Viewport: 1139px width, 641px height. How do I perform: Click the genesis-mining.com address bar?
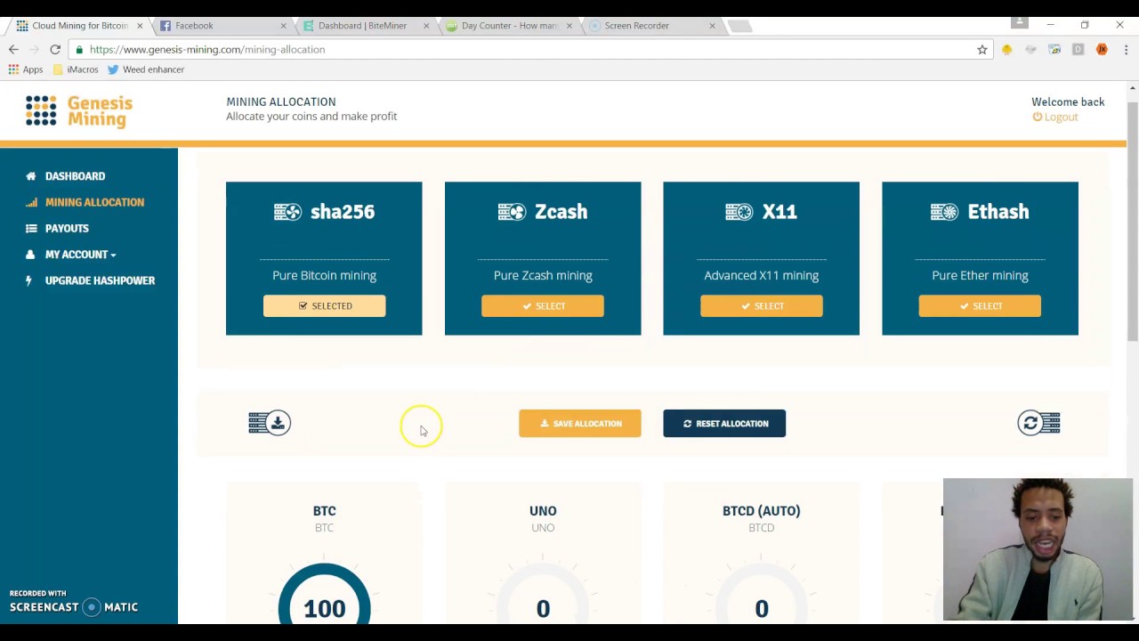click(x=525, y=50)
